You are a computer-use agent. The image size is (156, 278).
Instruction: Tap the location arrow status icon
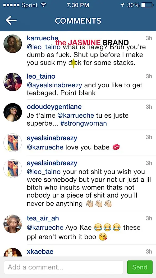122,5
